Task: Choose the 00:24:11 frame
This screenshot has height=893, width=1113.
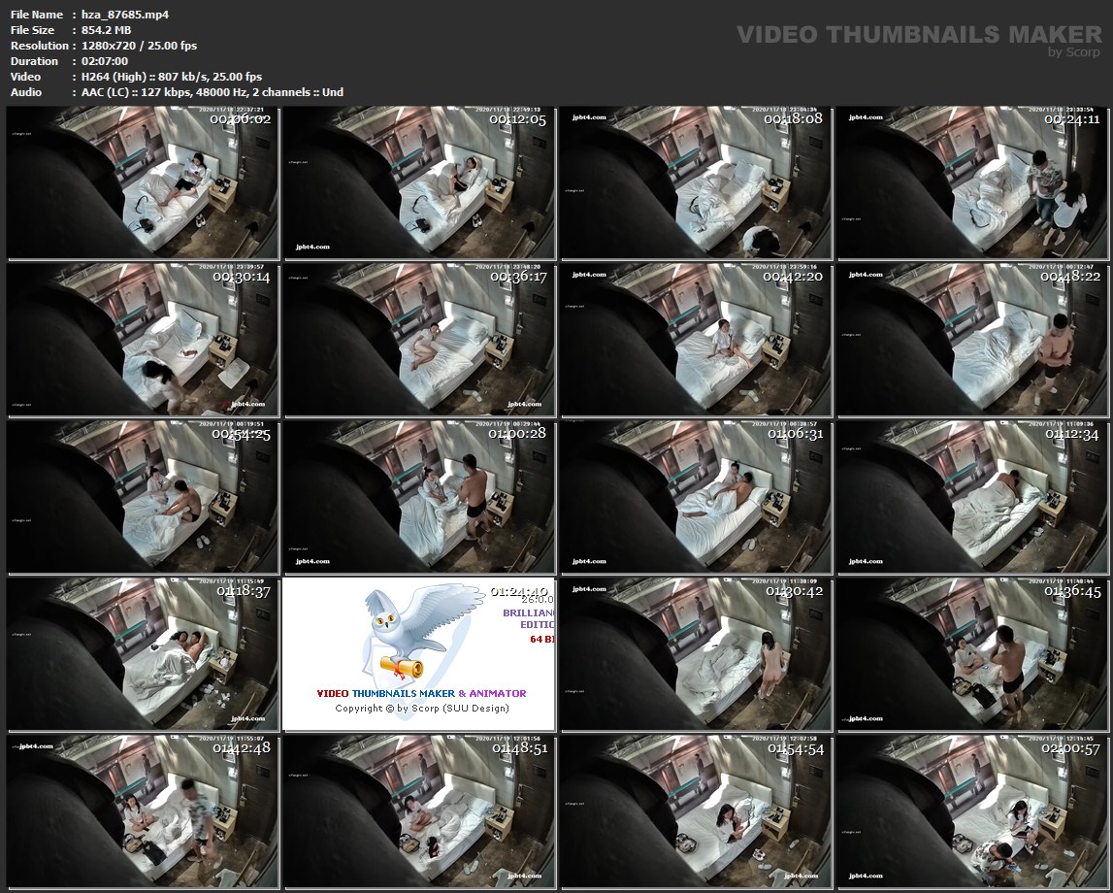Action: tap(972, 183)
